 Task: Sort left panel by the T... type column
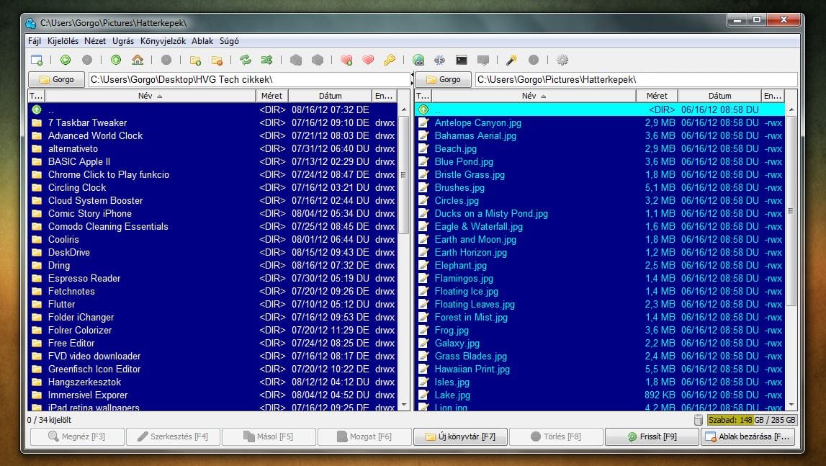(36, 96)
